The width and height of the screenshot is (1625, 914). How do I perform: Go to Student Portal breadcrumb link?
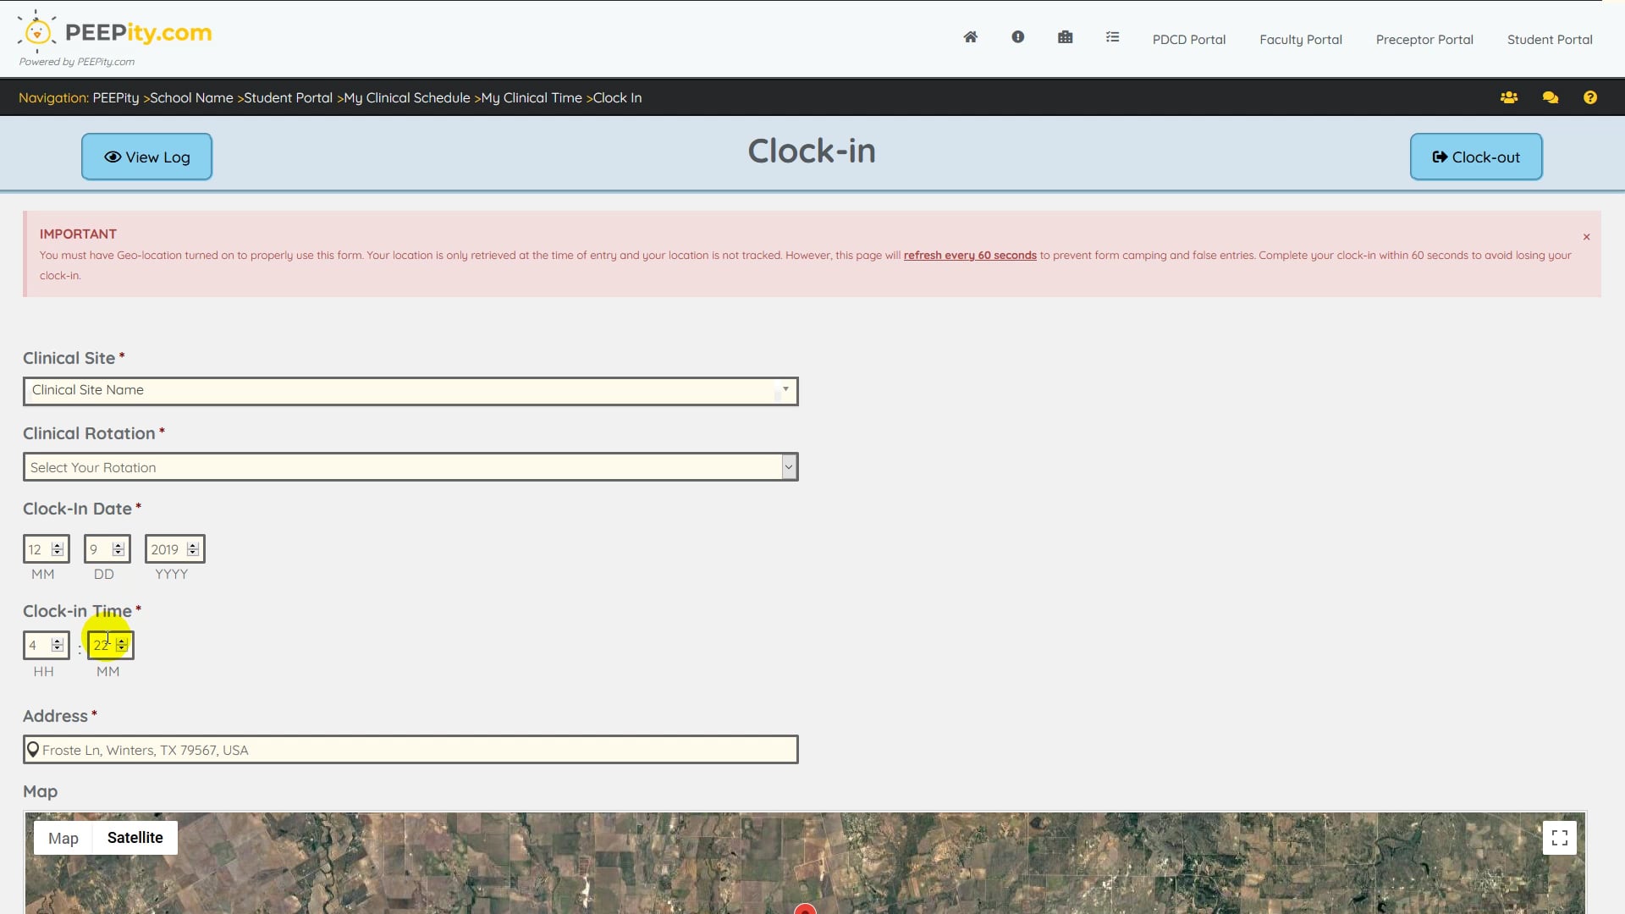click(288, 97)
